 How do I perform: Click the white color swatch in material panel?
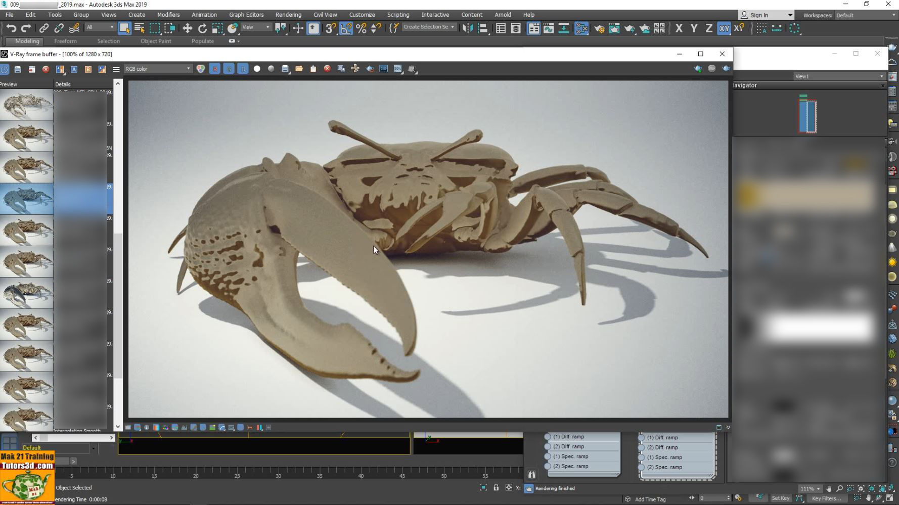[819, 328]
